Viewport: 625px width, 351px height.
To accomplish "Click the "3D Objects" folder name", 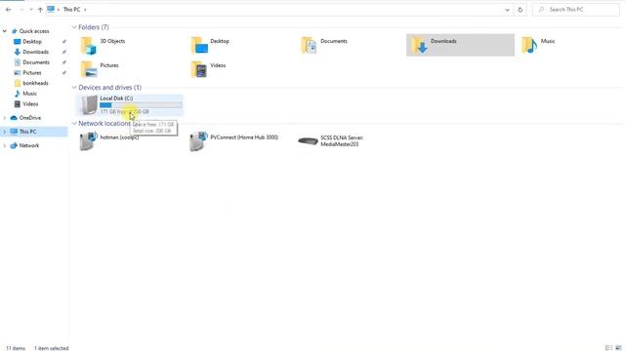I will pyautogui.click(x=112, y=41).
